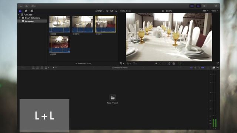The width and height of the screenshot is (237, 133).
Task: Open the Import Media arrow icon
Action: pyautogui.click(x=21, y=6)
